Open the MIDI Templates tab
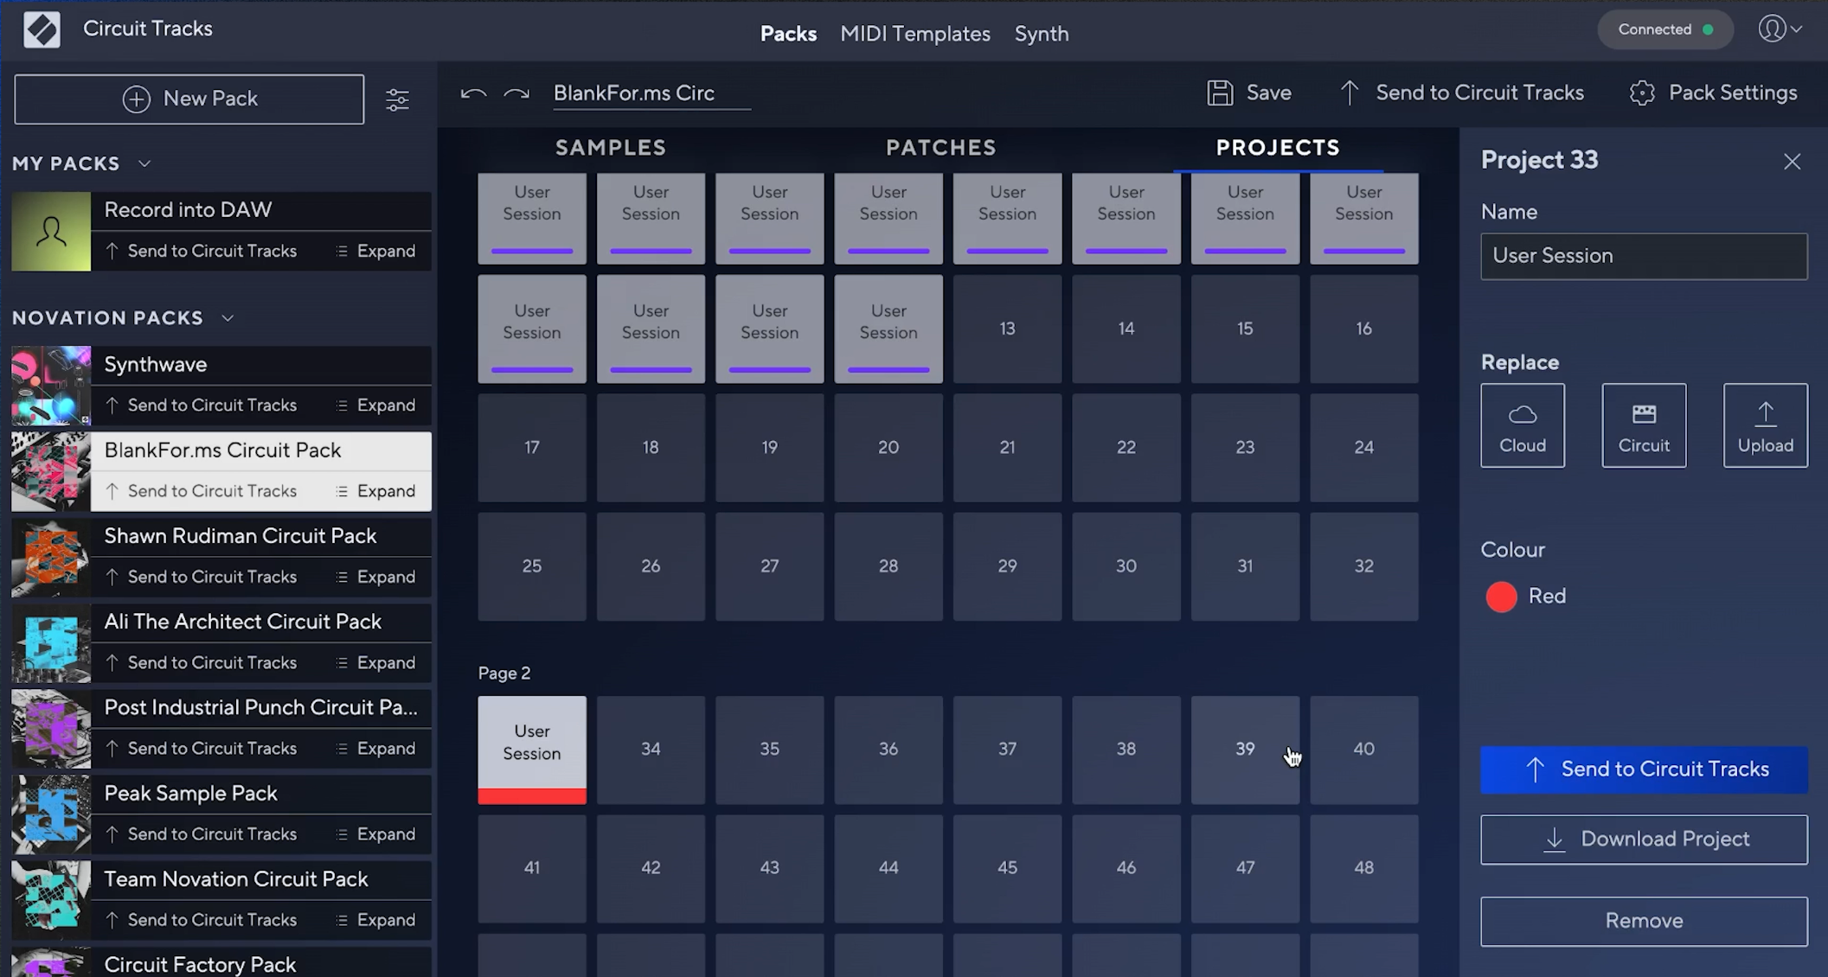Viewport: 1828px width, 977px height. 915,34
